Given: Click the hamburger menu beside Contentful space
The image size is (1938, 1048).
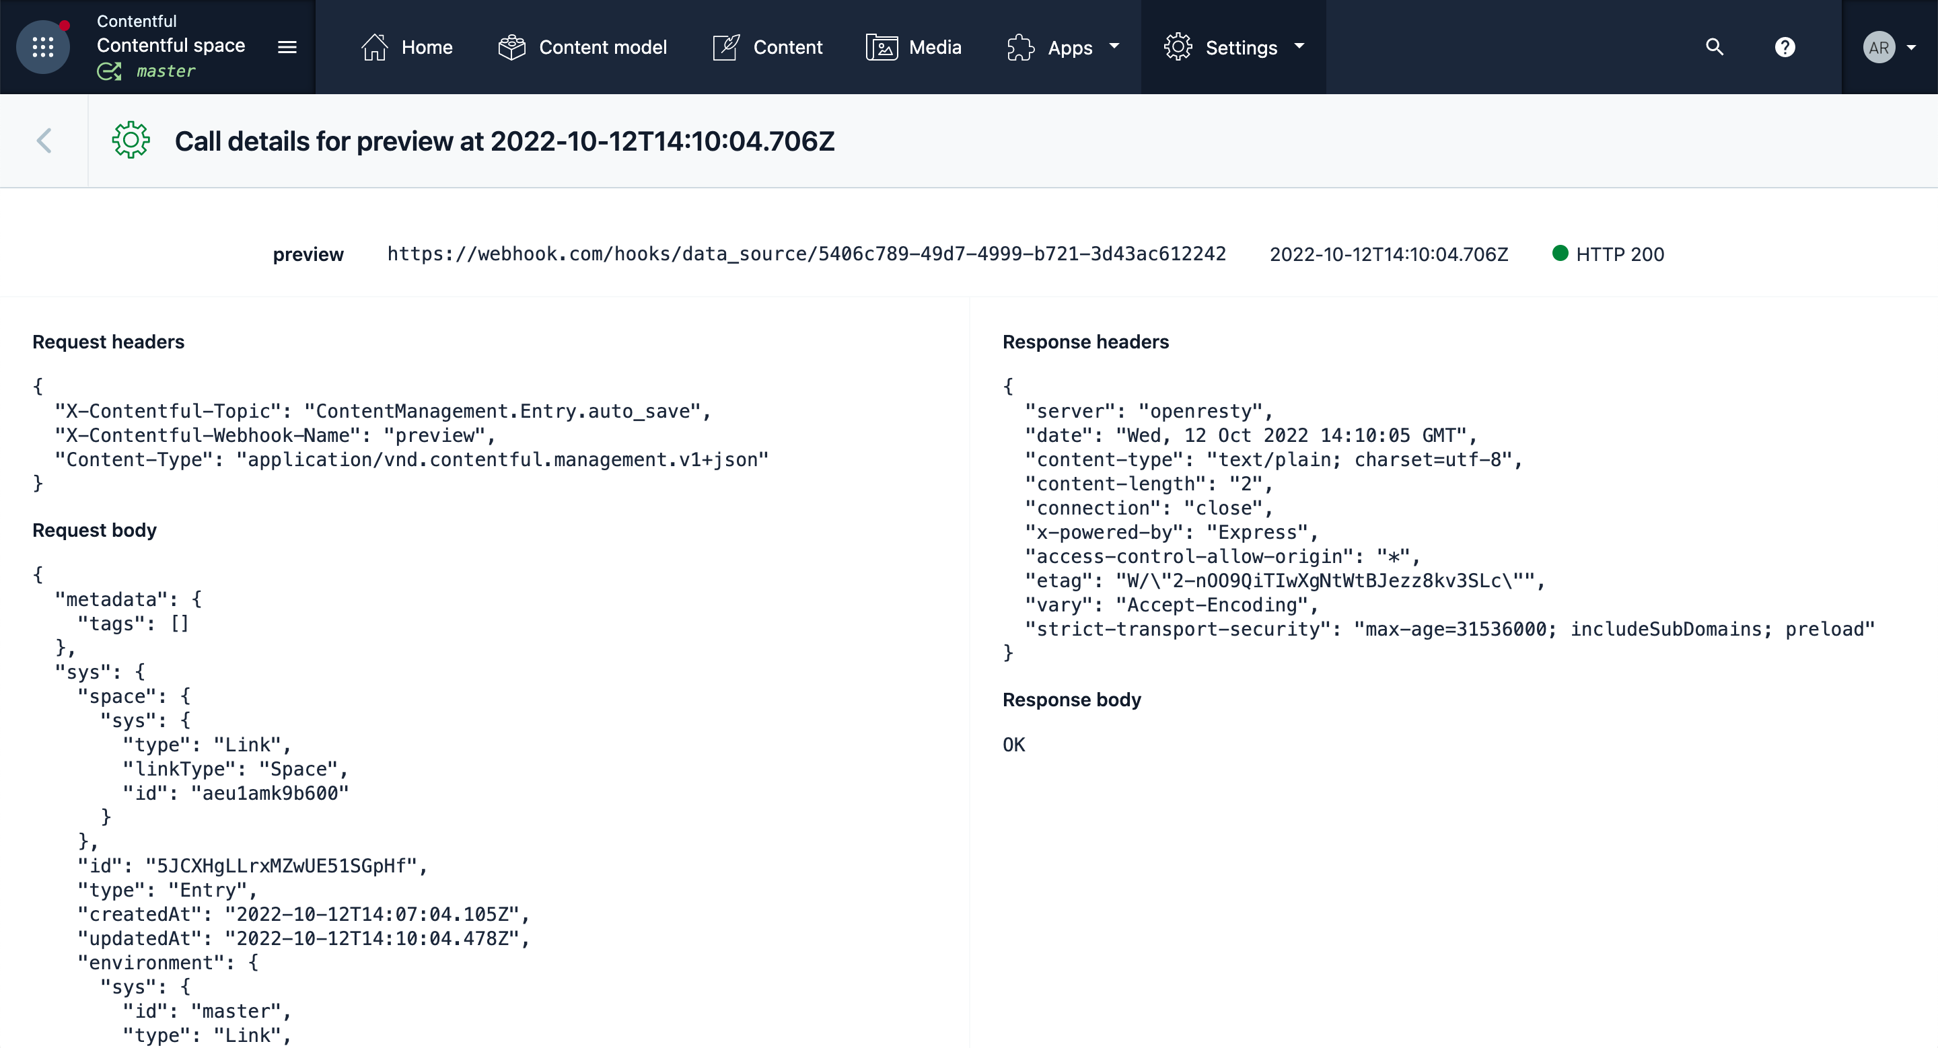Looking at the screenshot, I should (287, 46).
